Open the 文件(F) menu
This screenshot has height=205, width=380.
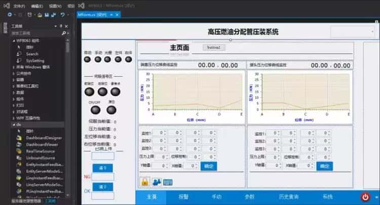pyautogui.click(x=19, y=6)
